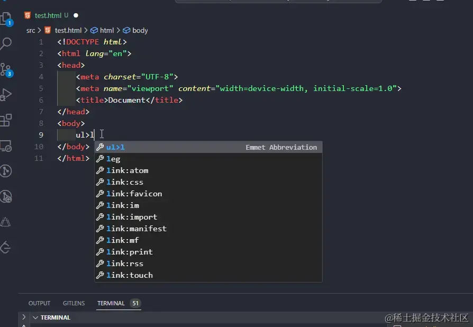Select link:favicon in the completion popup
Screen dimensions: 473x327
[134, 194]
